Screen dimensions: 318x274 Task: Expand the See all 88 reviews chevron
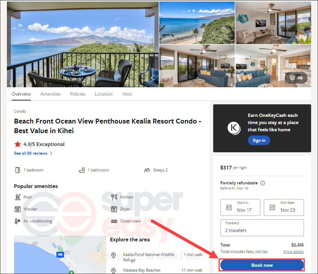pos(51,153)
